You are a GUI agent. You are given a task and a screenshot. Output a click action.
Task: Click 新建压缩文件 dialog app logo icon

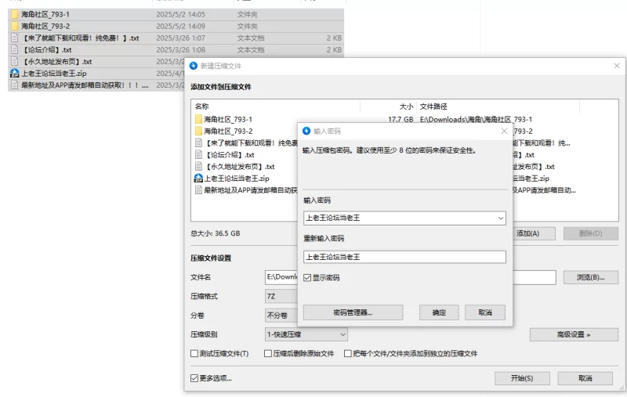pyautogui.click(x=194, y=66)
